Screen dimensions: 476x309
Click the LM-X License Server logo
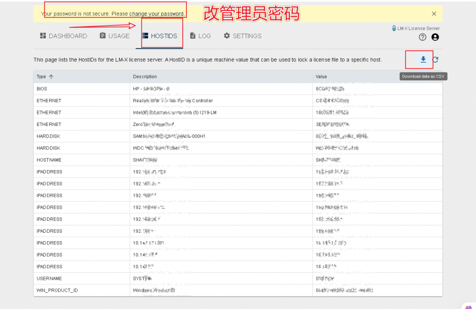click(x=416, y=28)
